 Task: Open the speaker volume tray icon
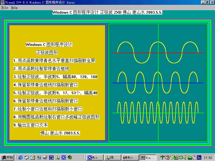coord(185,158)
